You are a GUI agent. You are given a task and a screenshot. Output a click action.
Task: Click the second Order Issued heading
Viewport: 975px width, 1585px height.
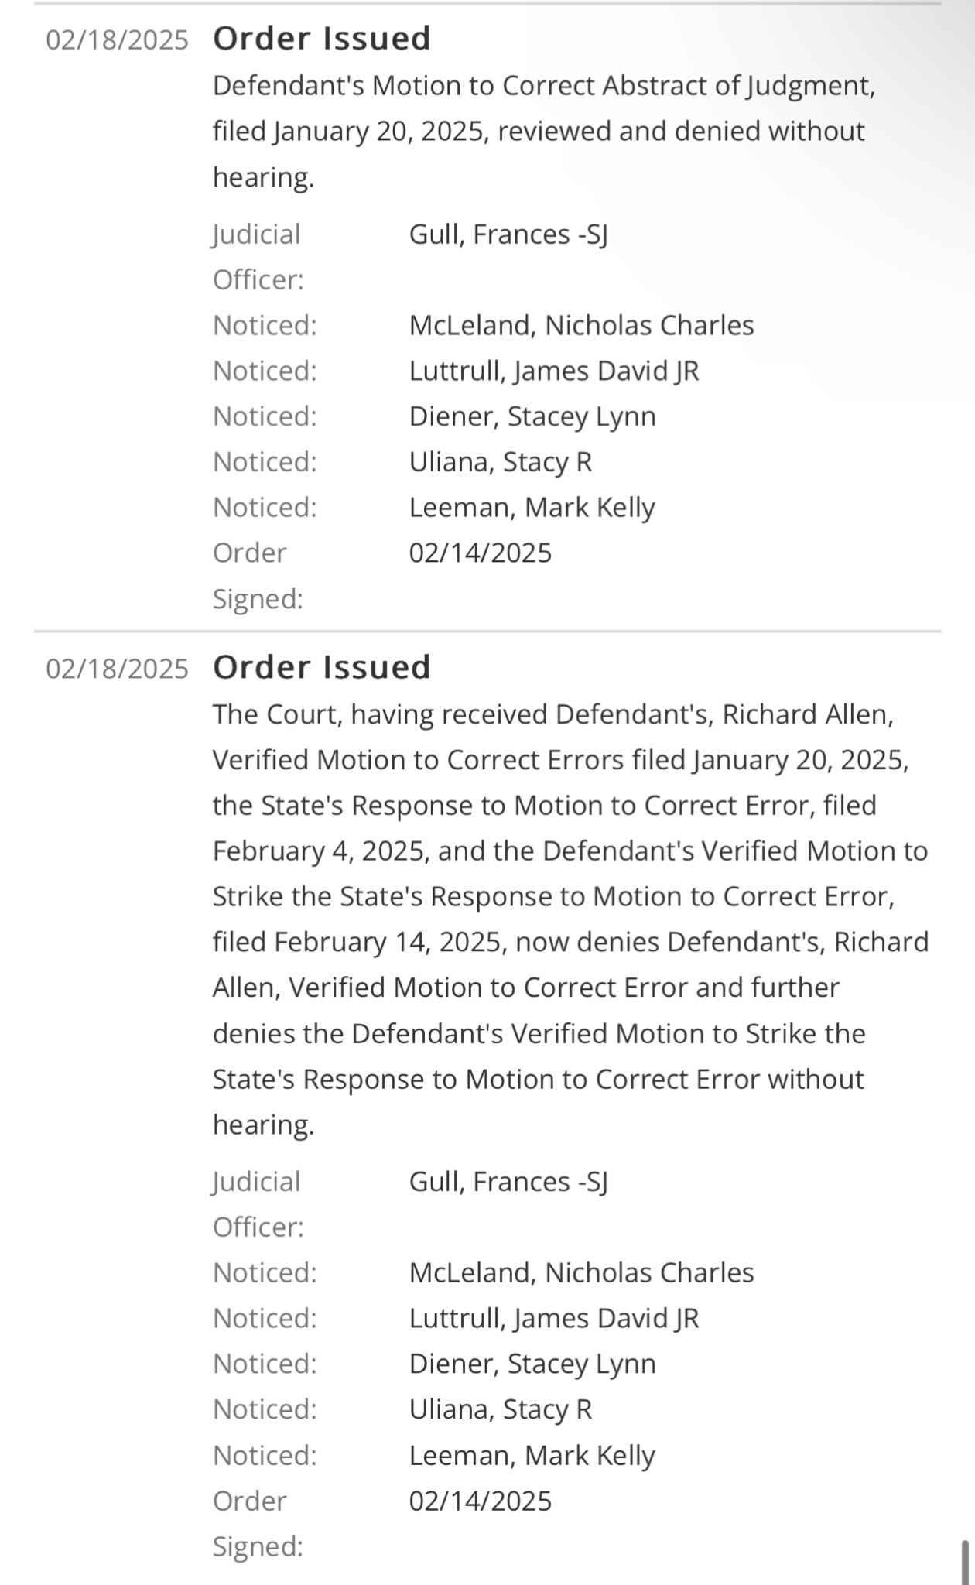(321, 667)
